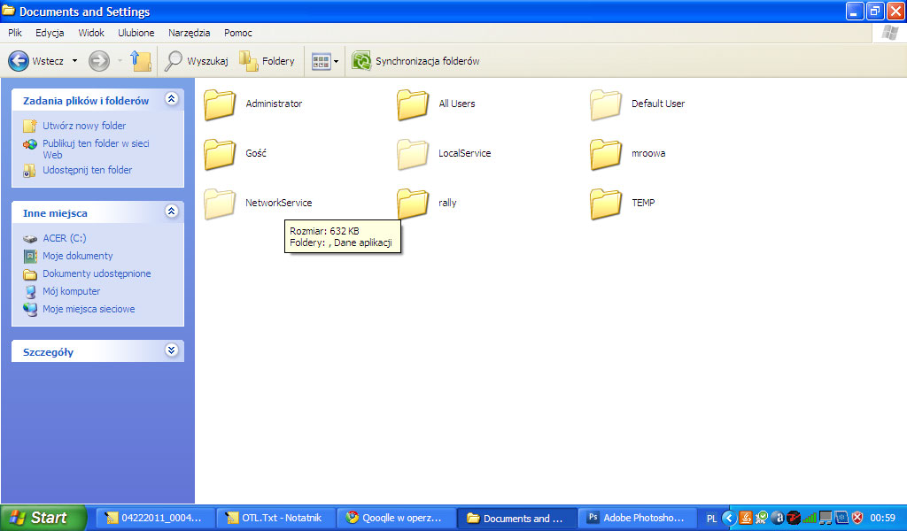This screenshot has height=531, width=907.
Task: Click the red-black round tray icon
Action: pos(794,518)
